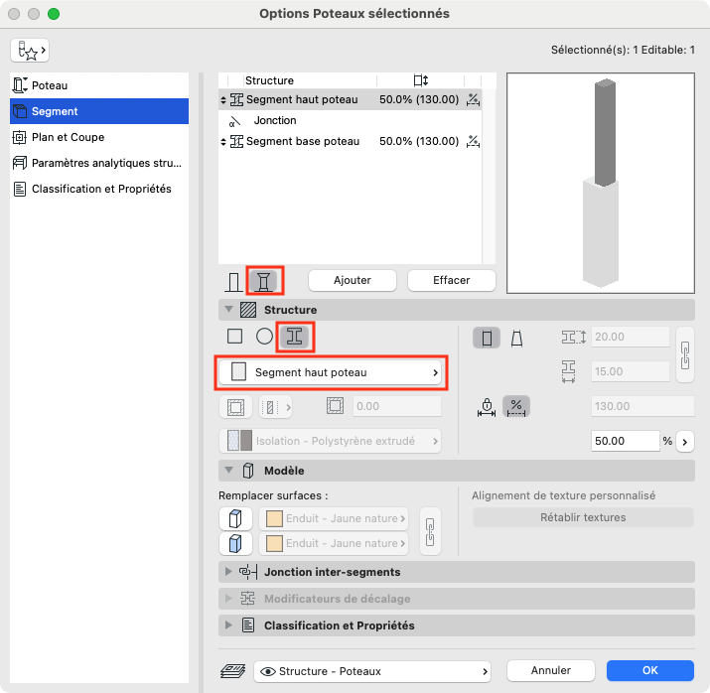Choose the complex profile I-beam shape
This screenshot has height=693, width=710.
(x=295, y=337)
